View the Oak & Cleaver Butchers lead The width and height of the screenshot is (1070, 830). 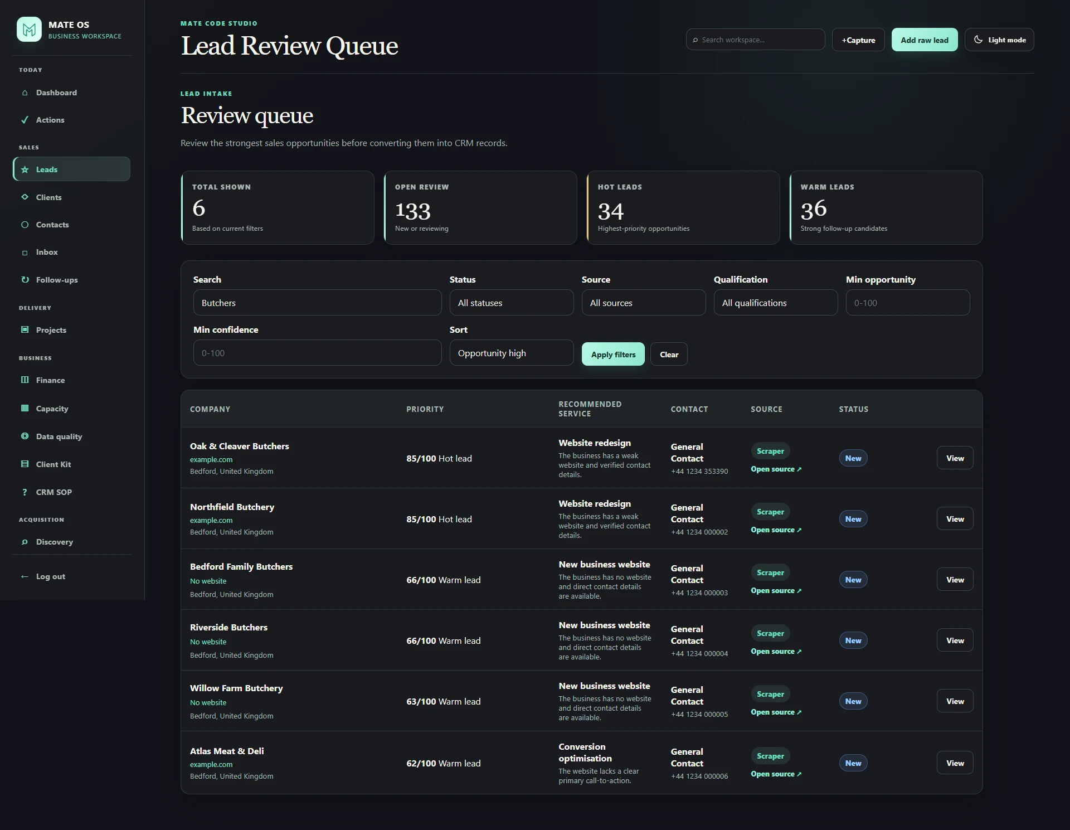click(x=955, y=458)
